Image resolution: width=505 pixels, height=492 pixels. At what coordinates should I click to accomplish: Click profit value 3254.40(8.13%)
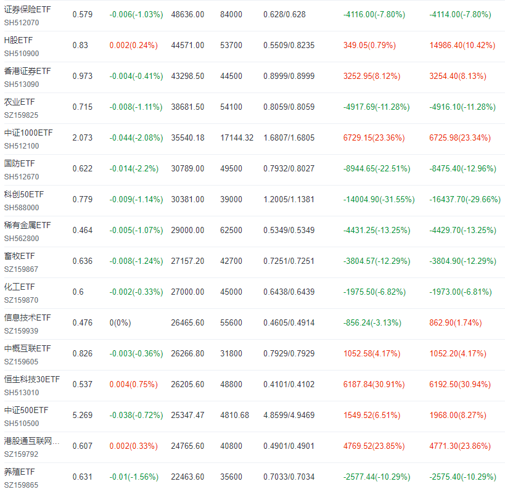pos(458,76)
